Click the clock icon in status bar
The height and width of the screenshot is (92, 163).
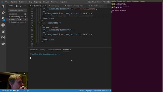tap(28, 91)
